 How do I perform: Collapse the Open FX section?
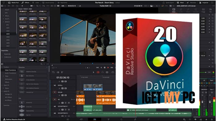coord(2,85)
